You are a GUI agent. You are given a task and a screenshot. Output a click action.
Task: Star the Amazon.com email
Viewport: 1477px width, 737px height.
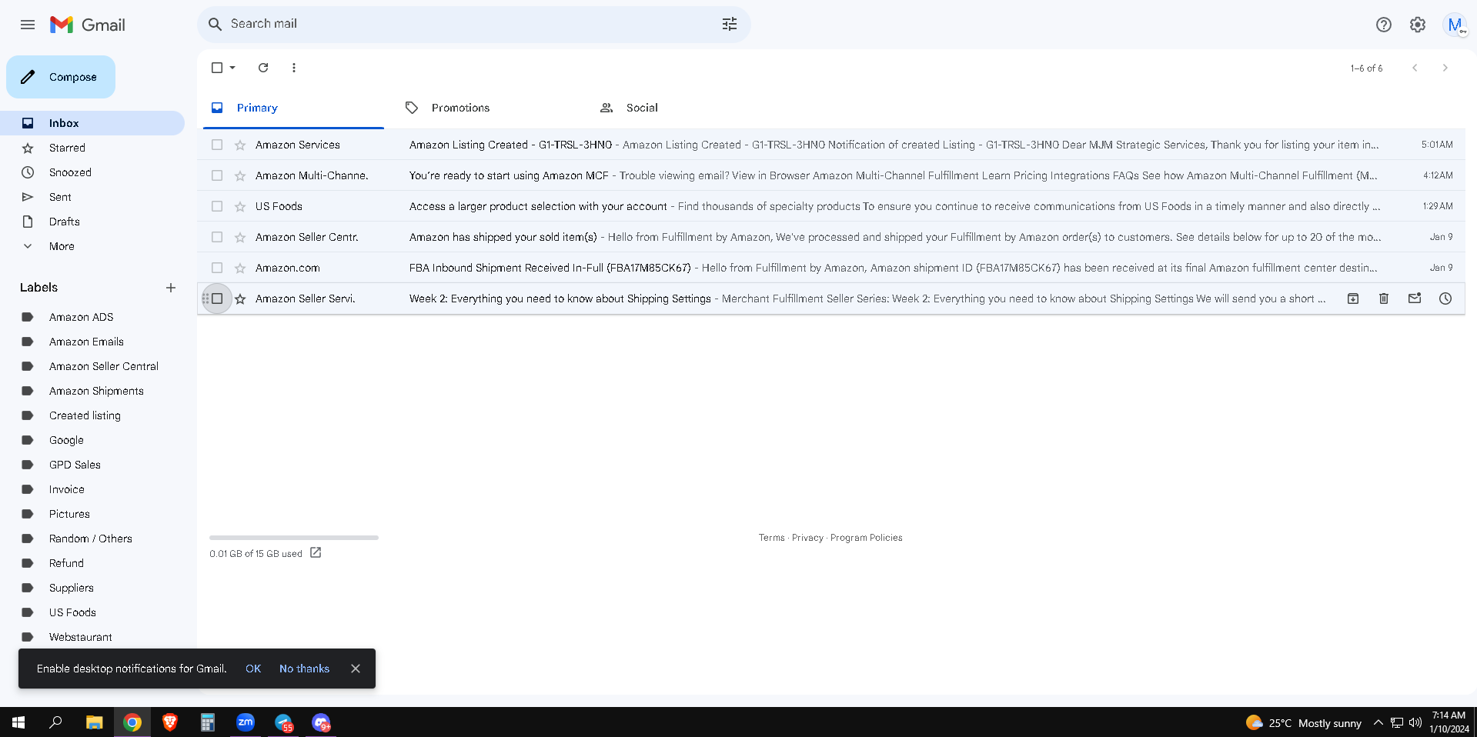pyautogui.click(x=240, y=268)
